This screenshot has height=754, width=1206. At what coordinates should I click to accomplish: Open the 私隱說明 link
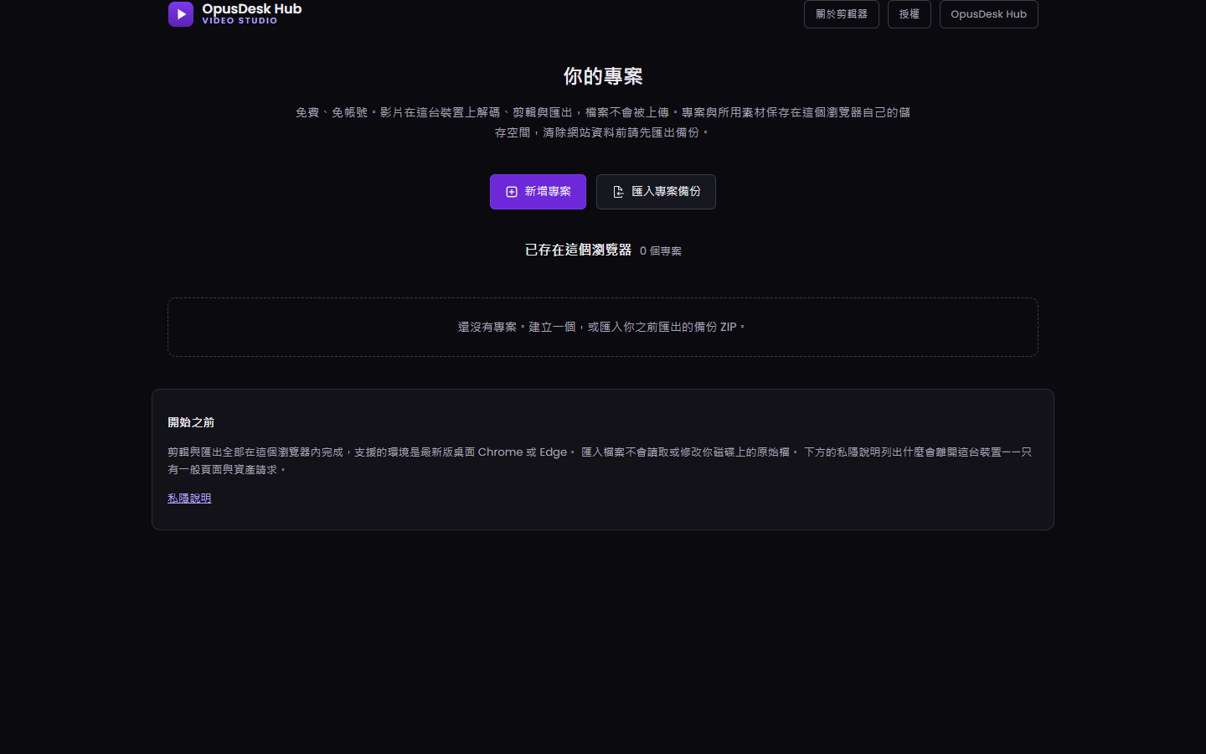point(189,498)
